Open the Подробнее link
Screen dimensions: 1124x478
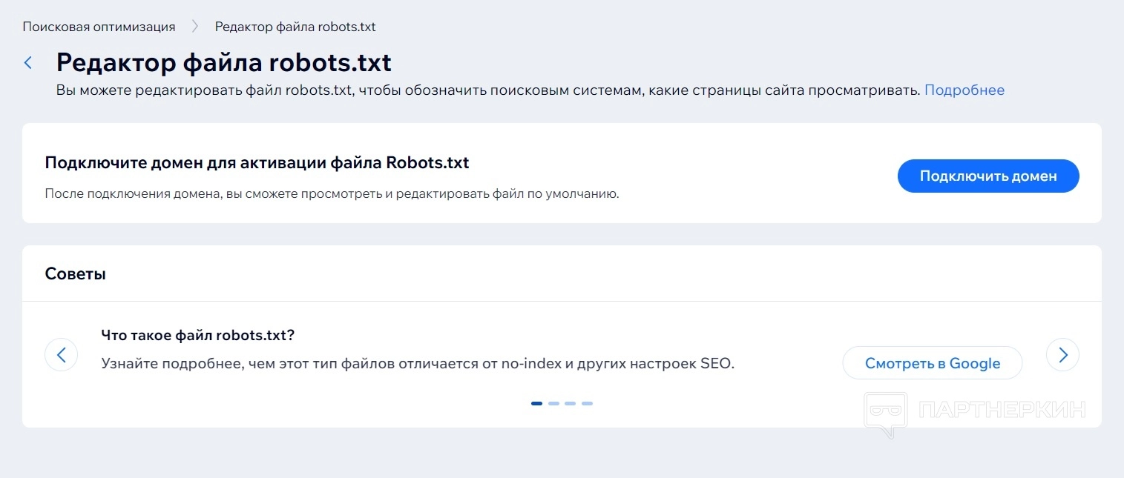click(964, 90)
